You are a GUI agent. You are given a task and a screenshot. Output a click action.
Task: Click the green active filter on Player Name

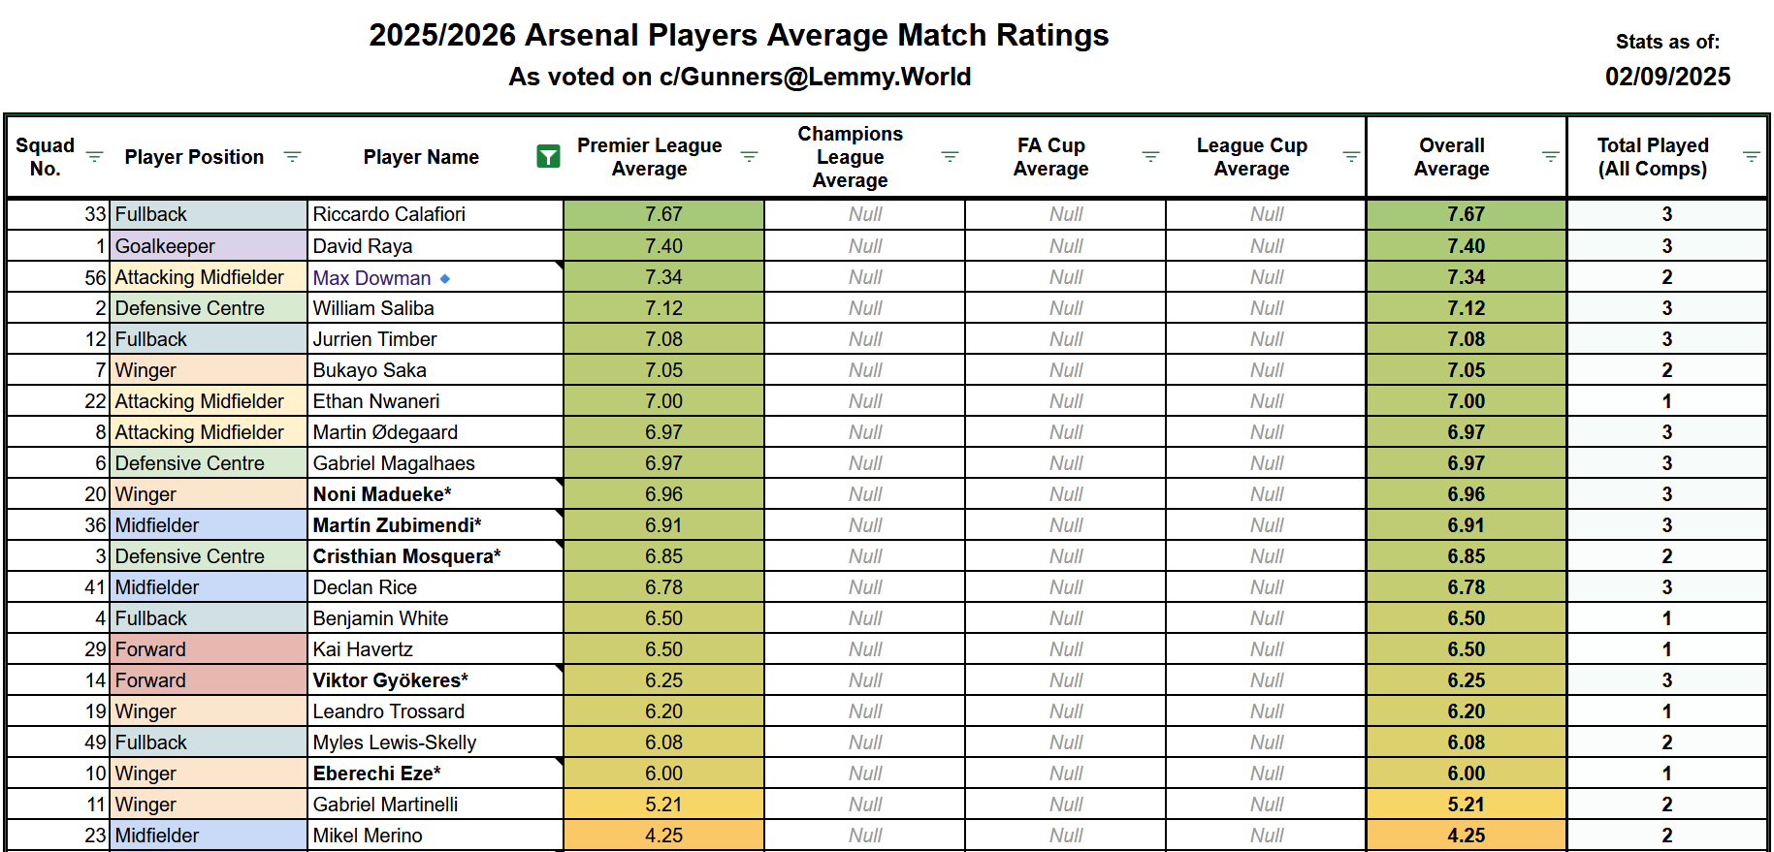pos(548,157)
